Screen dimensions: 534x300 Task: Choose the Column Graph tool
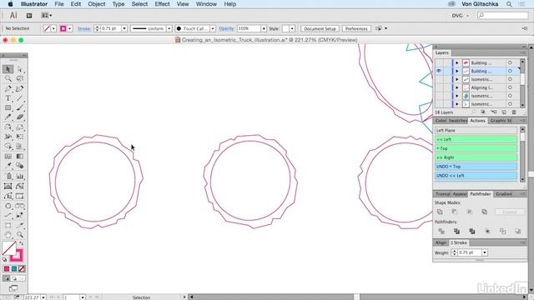pos(20,176)
